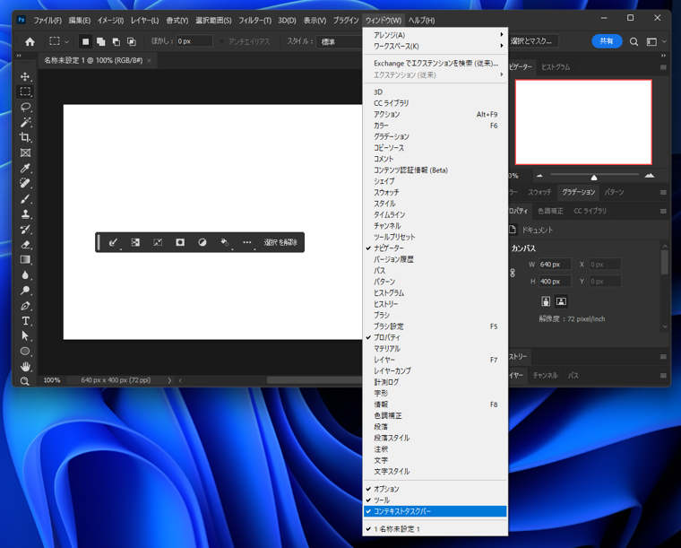
Task: Open the レイヤー entry in Window menu
Action: click(x=384, y=360)
